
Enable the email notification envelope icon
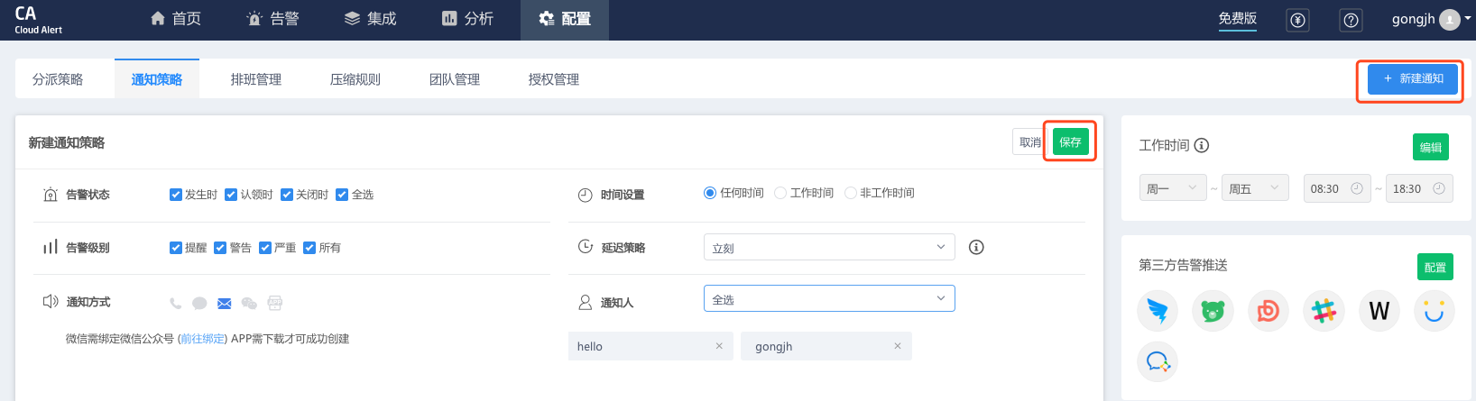point(225,304)
